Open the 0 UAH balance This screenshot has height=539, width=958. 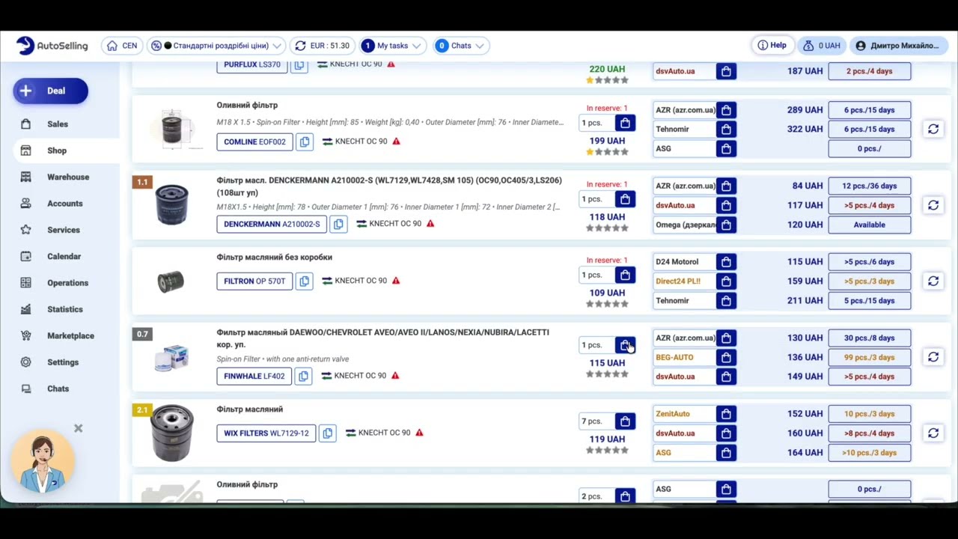(x=821, y=46)
